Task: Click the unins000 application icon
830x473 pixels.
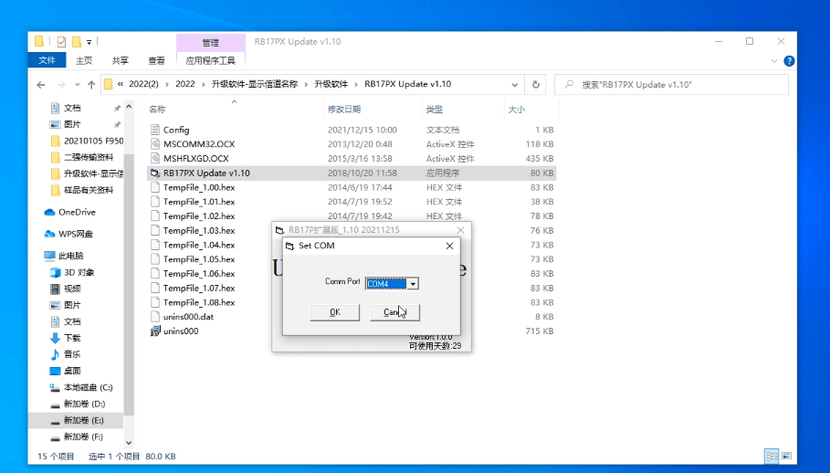Action: pyautogui.click(x=155, y=331)
